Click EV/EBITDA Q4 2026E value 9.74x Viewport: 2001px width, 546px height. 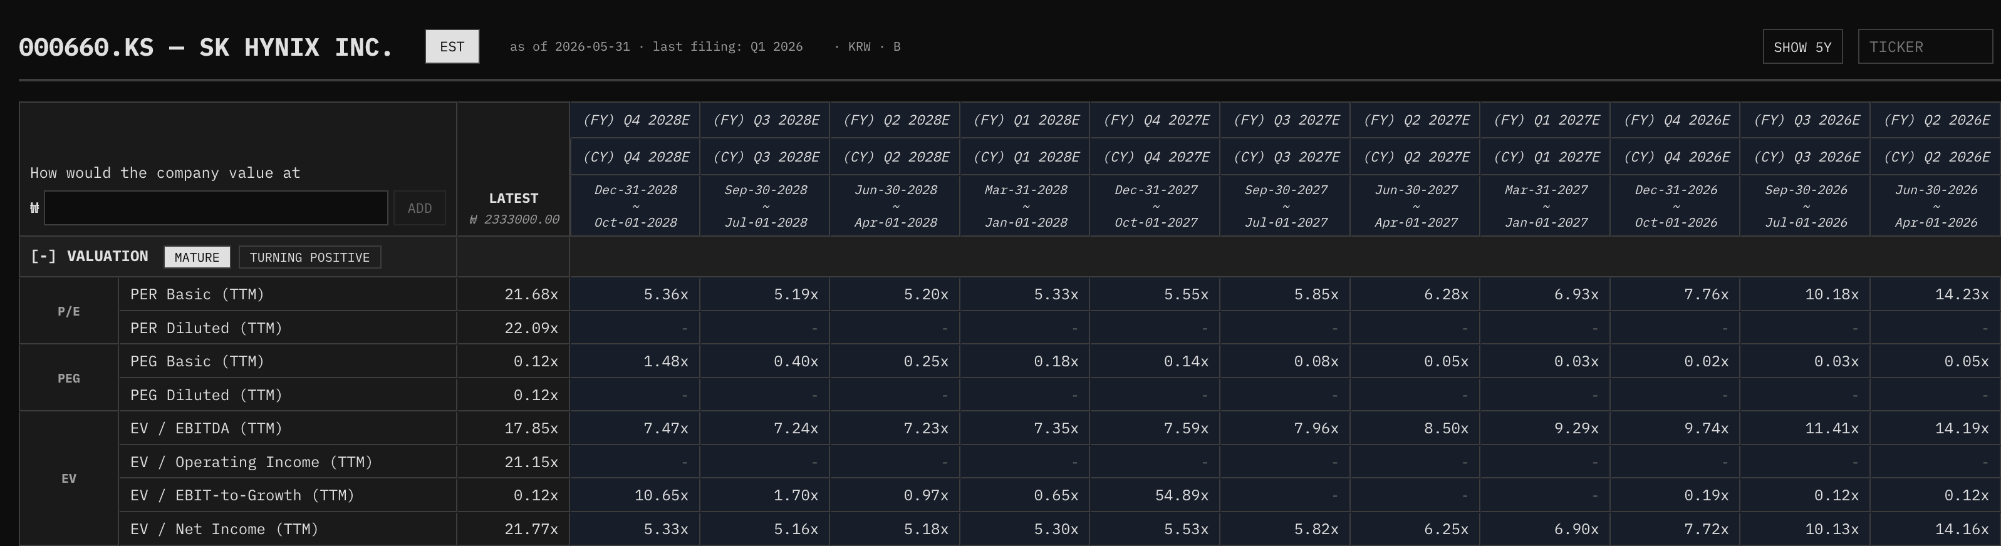point(1707,428)
